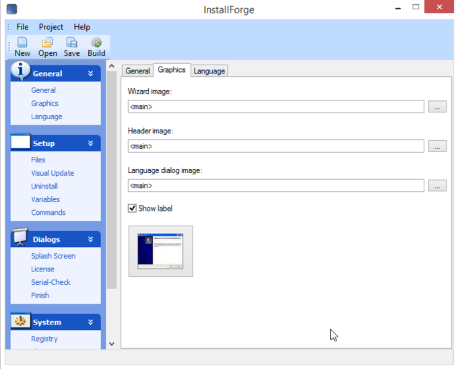Click the wizard preview thumbnail
This screenshot has height=369, width=458.
[161, 251]
